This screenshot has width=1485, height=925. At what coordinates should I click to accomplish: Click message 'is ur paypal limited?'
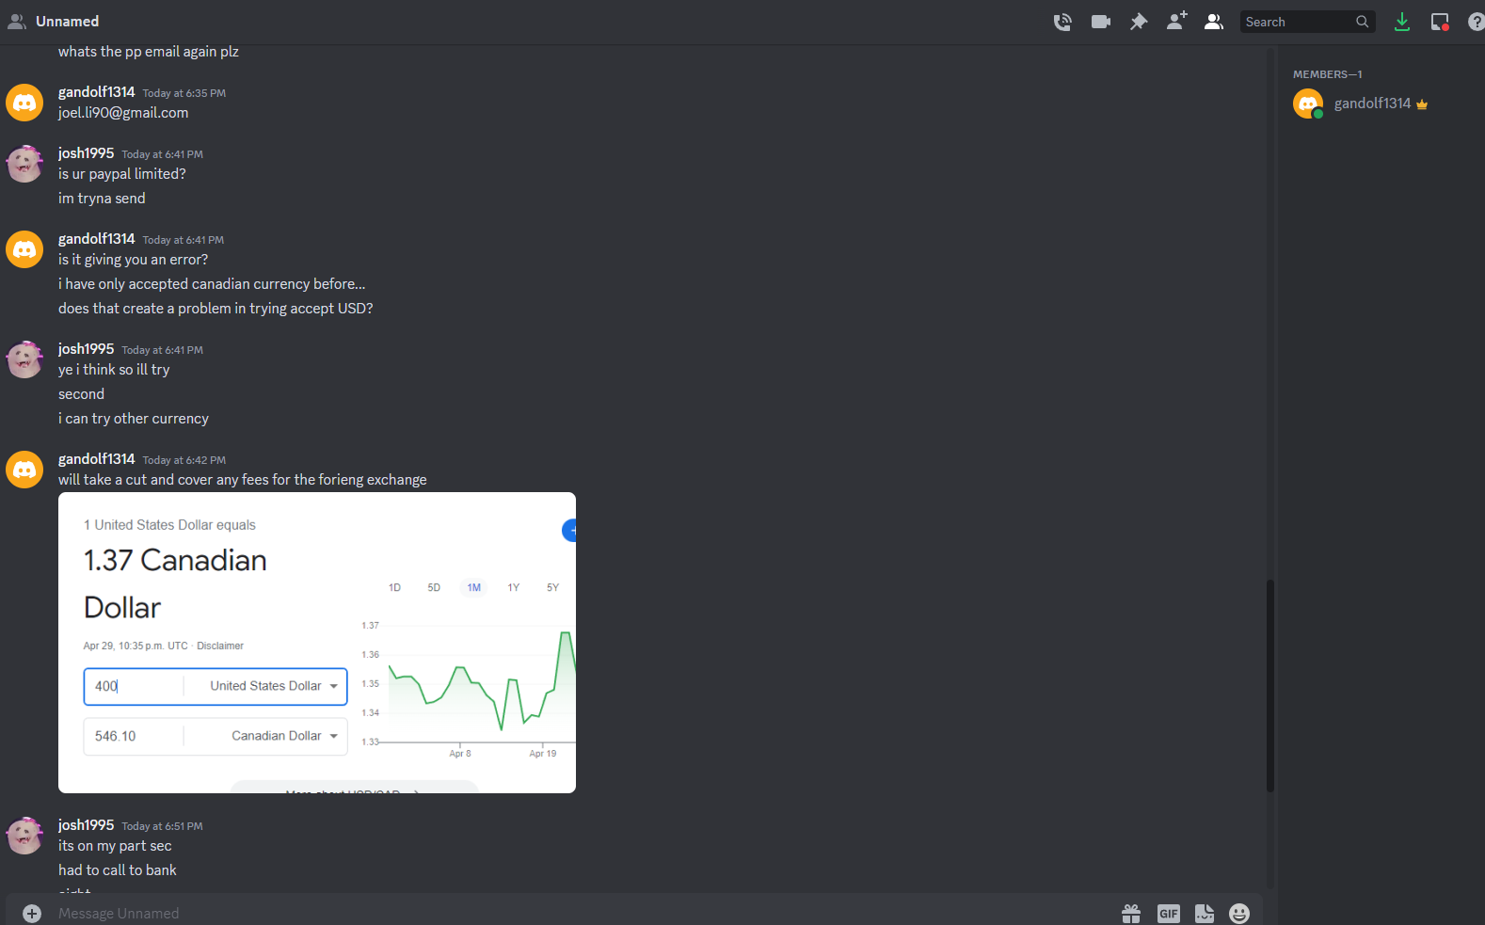pyautogui.click(x=122, y=174)
